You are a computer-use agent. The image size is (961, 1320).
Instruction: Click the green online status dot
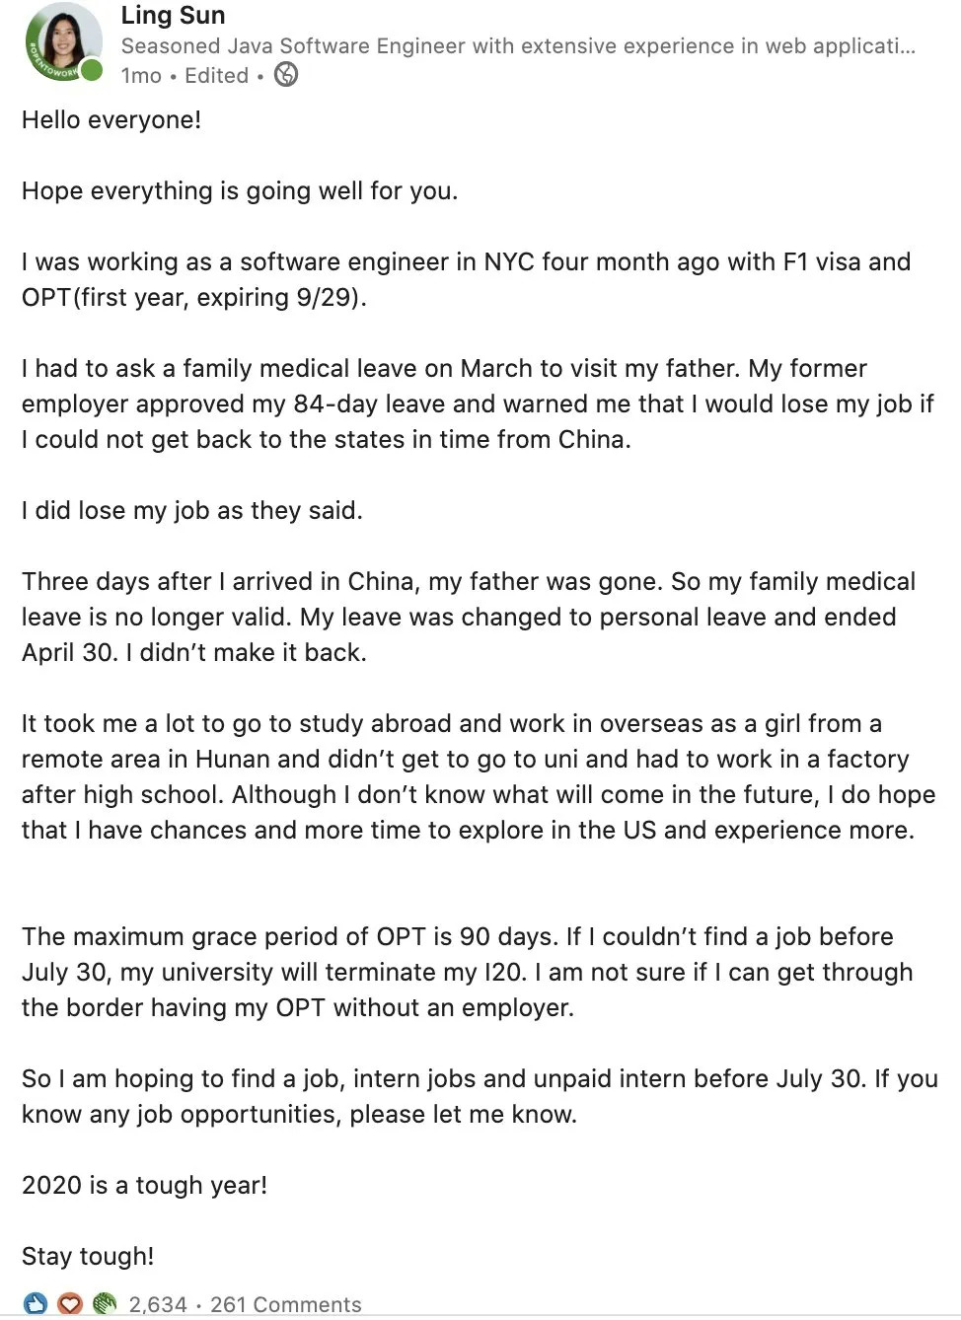(x=92, y=70)
